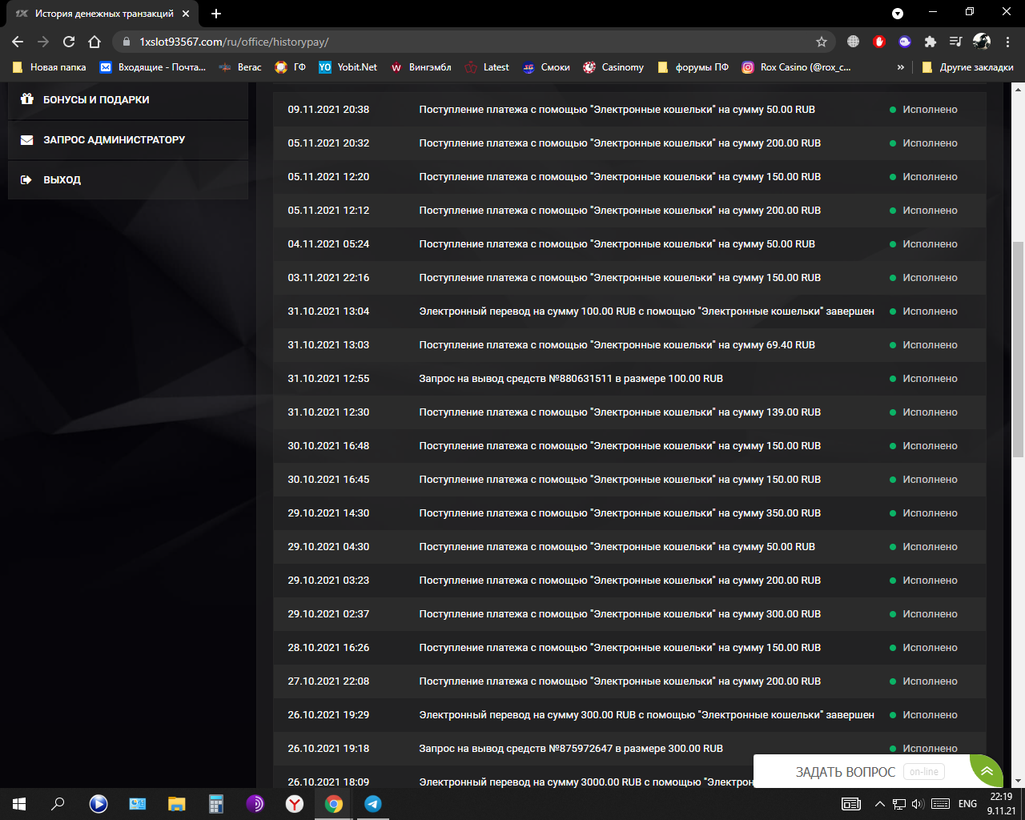Open the purple extension icon in toolbar

904,42
